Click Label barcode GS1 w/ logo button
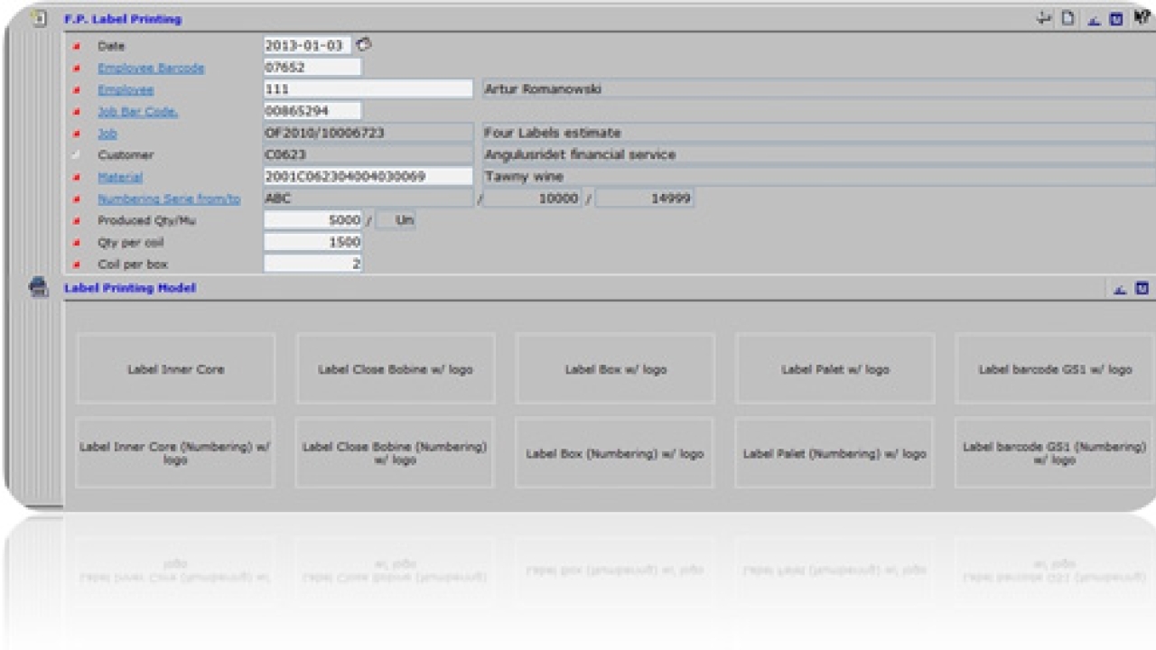1156x650 pixels. pos(1055,368)
